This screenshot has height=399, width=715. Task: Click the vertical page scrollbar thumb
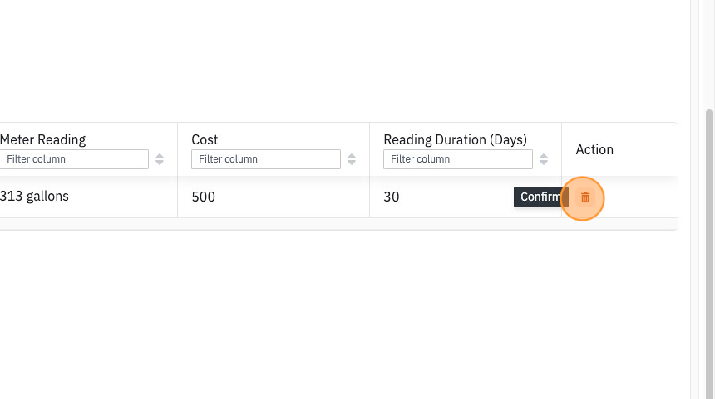(x=708, y=254)
